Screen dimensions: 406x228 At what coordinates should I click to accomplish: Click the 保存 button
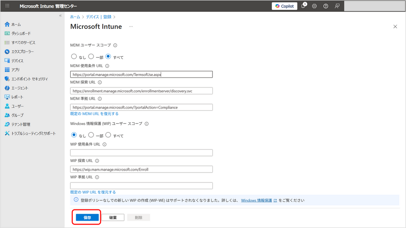coord(87,218)
